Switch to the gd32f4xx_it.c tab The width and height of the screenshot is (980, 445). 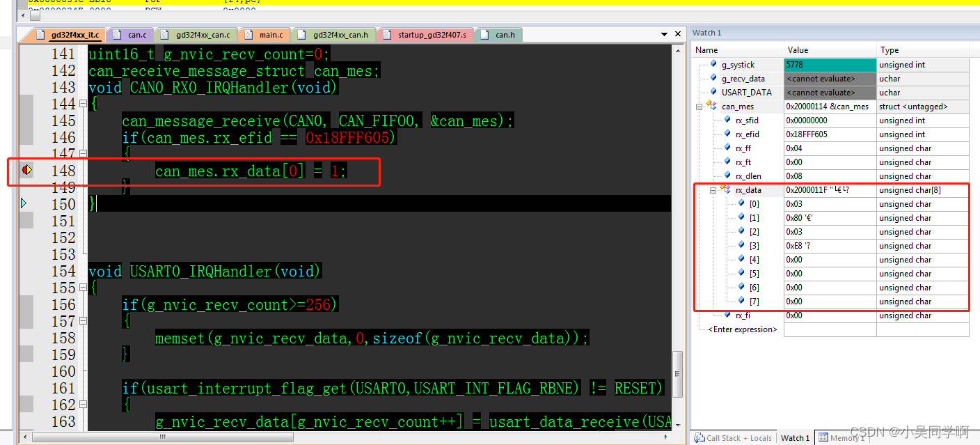70,35
